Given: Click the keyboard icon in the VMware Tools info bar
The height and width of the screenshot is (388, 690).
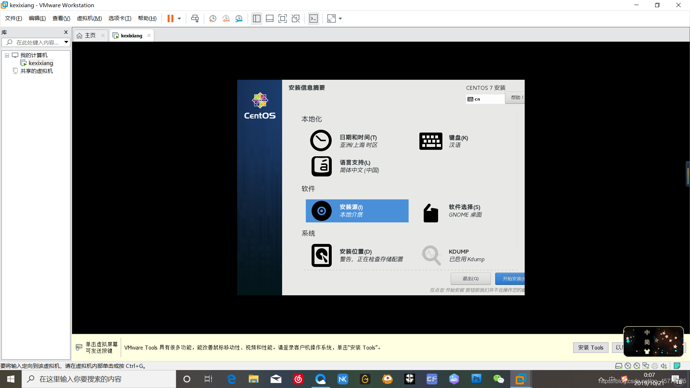Looking at the screenshot, I should coord(79,347).
